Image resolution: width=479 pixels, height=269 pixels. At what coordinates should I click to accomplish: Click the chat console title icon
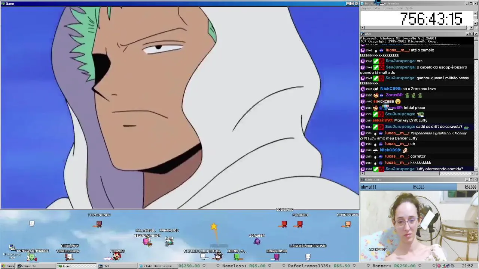[x=363, y=34]
